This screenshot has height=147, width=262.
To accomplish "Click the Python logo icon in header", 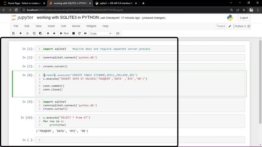I will point(230,18).
